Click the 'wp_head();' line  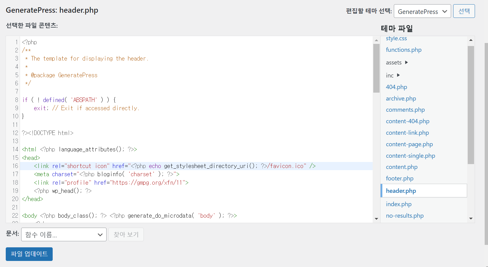tap(63, 191)
